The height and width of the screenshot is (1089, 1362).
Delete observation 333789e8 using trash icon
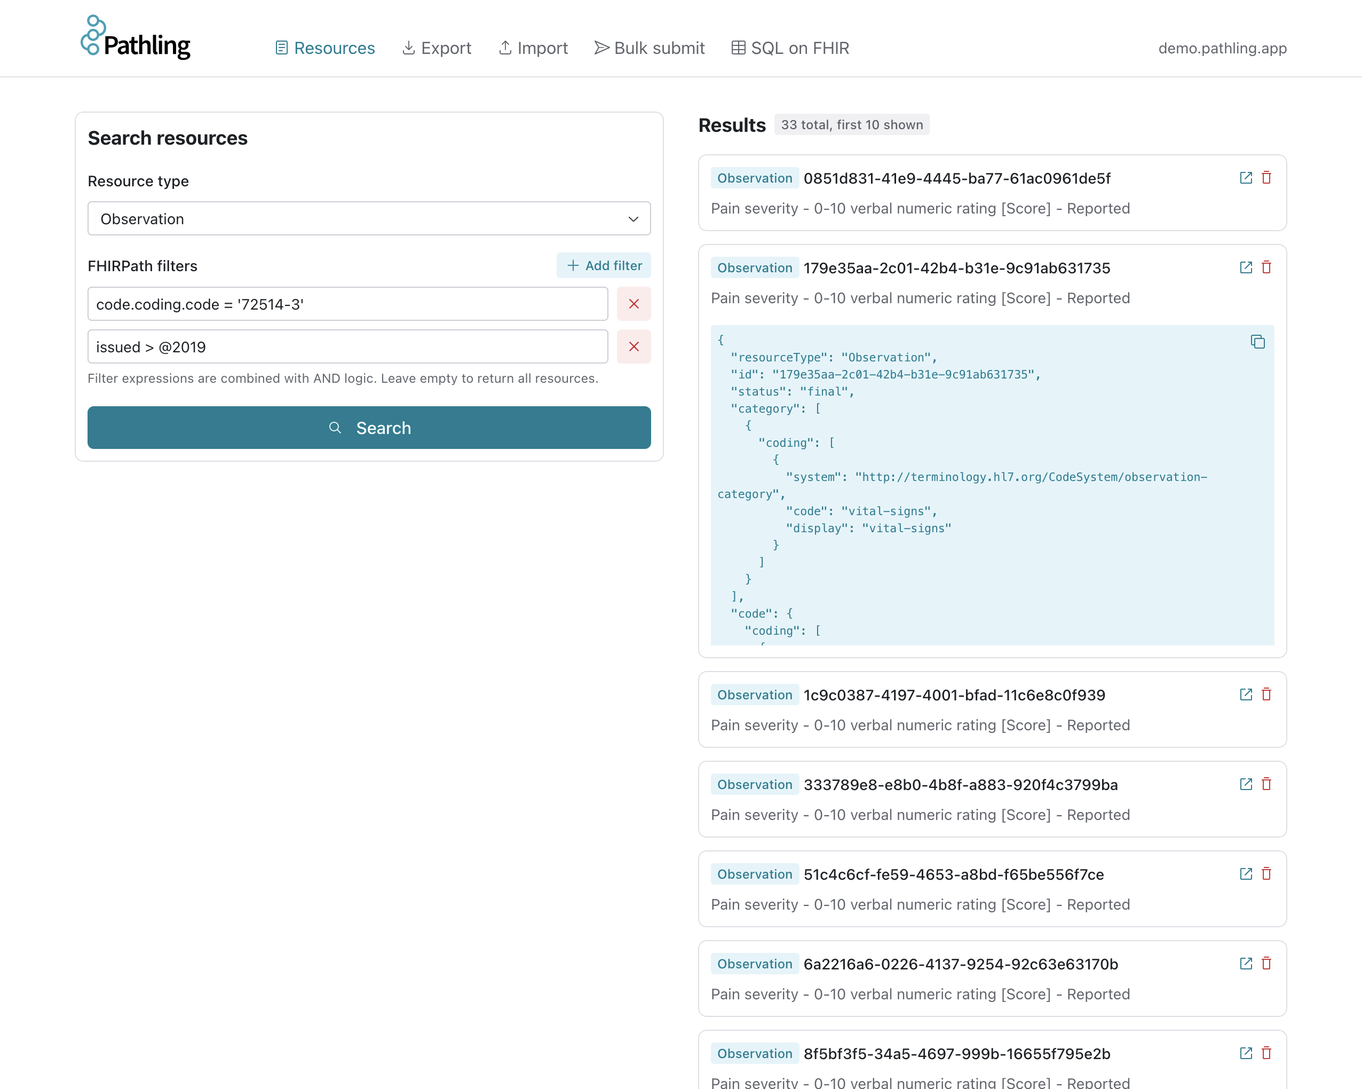point(1266,784)
